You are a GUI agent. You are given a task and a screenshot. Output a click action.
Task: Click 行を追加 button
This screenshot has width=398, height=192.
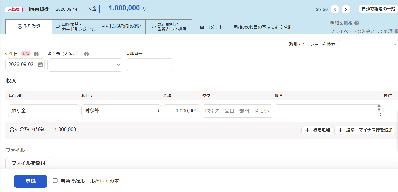tap(317, 130)
